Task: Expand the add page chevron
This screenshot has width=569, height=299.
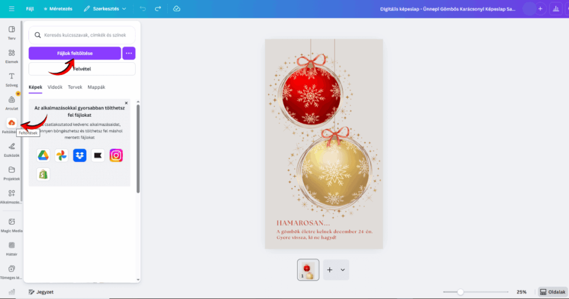Action: pyautogui.click(x=343, y=270)
